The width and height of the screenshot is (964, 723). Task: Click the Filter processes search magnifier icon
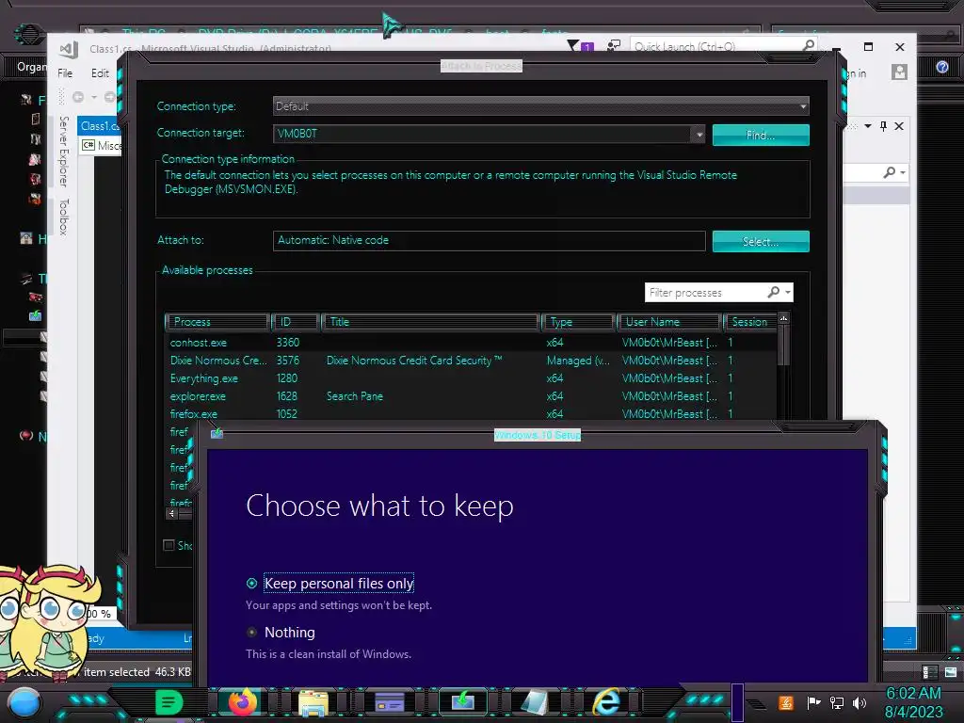[774, 292]
